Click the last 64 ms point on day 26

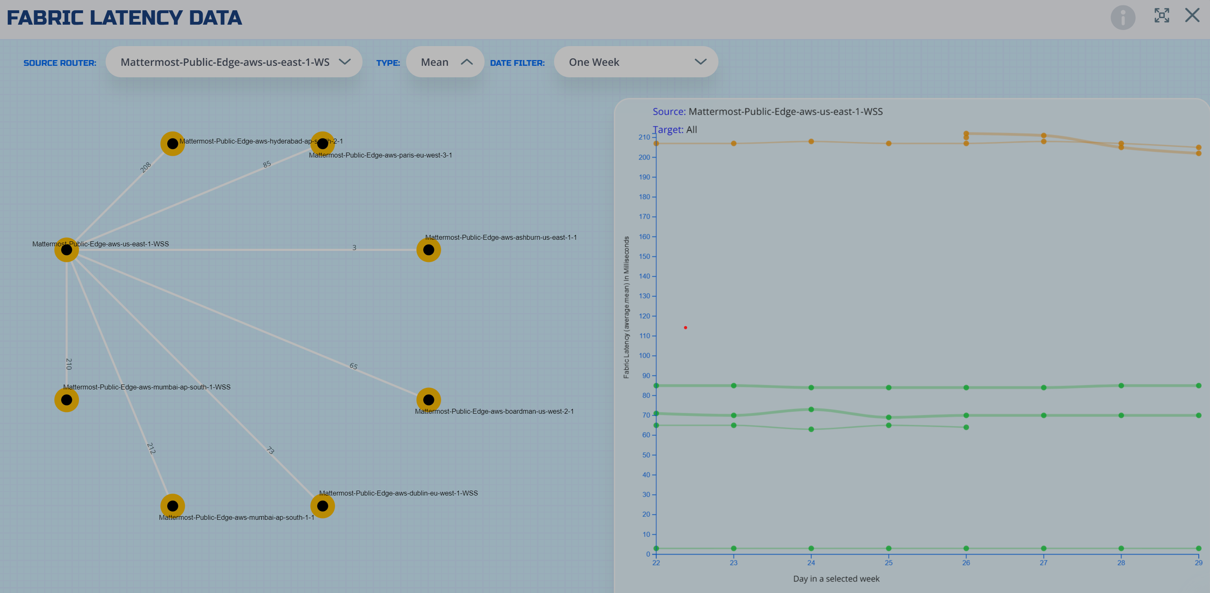click(966, 427)
